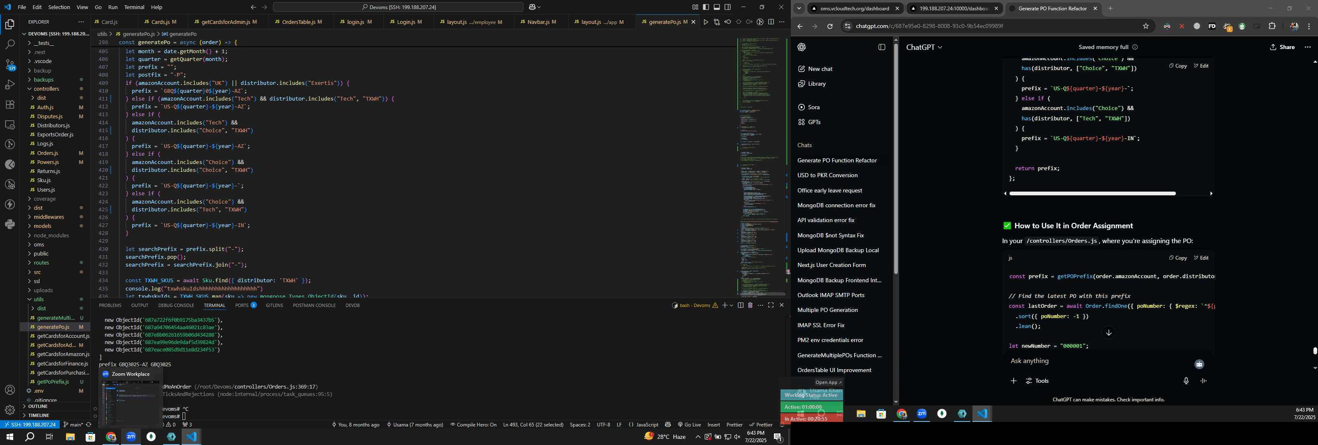Open the Remote Explorer view
The height and width of the screenshot is (445, 1318).
pyautogui.click(x=10, y=124)
